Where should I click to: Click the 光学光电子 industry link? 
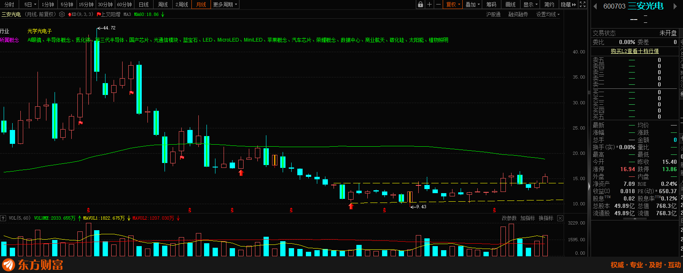tap(40, 31)
